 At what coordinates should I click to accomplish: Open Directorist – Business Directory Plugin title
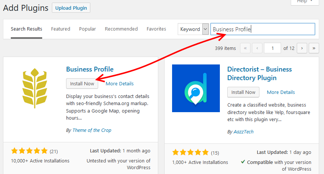[x=259, y=74]
